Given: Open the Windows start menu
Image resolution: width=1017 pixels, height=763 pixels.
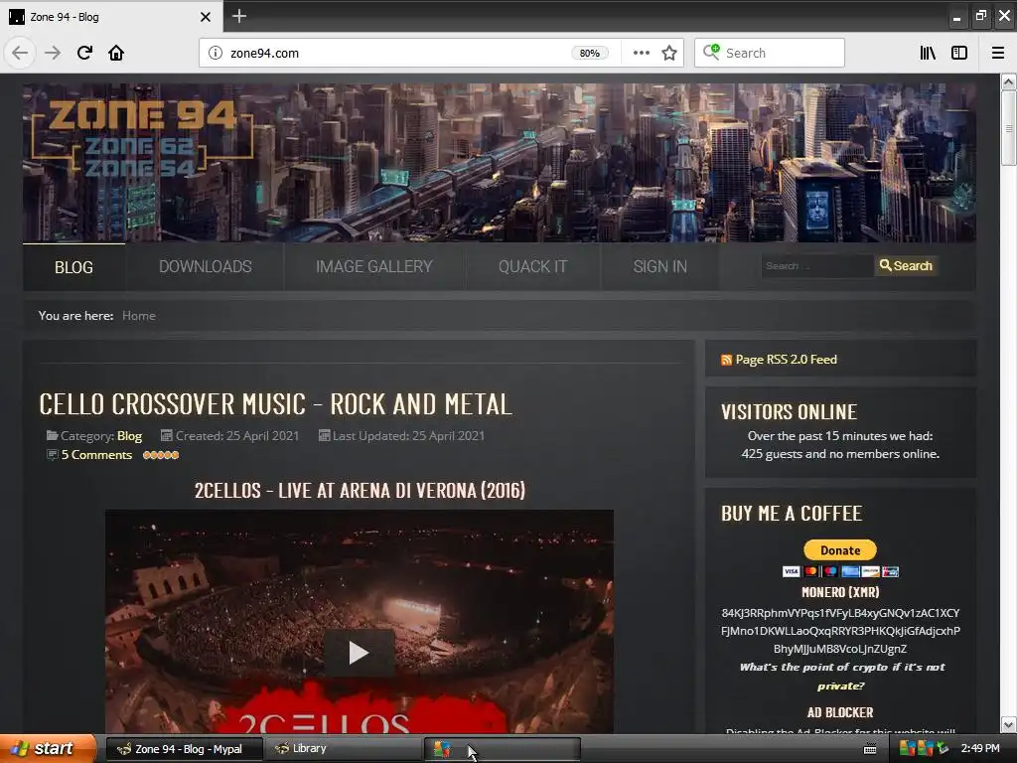Looking at the screenshot, I should (x=48, y=749).
